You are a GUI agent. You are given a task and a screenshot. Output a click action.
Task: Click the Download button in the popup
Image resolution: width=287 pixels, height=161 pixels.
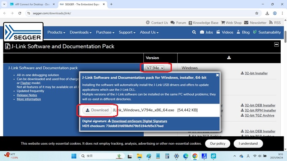pyautogui.click(x=97, y=110)
